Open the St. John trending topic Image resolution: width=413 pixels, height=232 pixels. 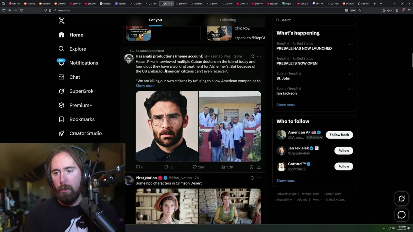283,78
